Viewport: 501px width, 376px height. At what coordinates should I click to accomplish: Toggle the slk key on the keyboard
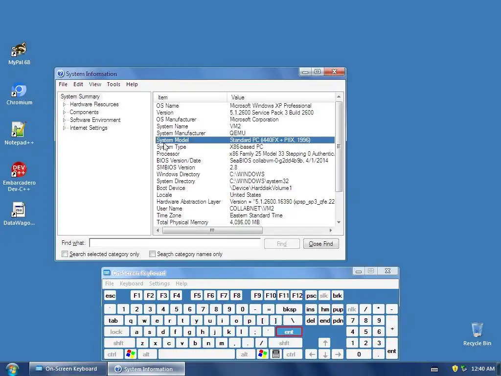[324, 295]
